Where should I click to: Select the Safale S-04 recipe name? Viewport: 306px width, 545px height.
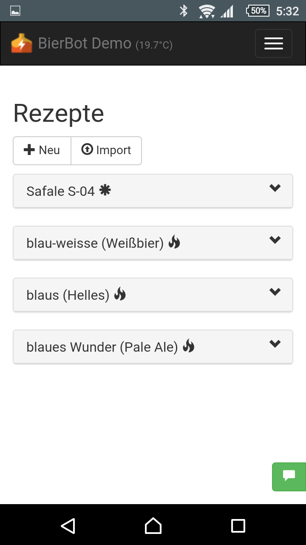tap(60, 191)
